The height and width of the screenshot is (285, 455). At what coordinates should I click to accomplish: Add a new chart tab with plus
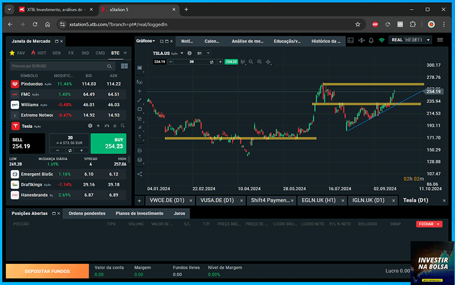pos(139,201)
